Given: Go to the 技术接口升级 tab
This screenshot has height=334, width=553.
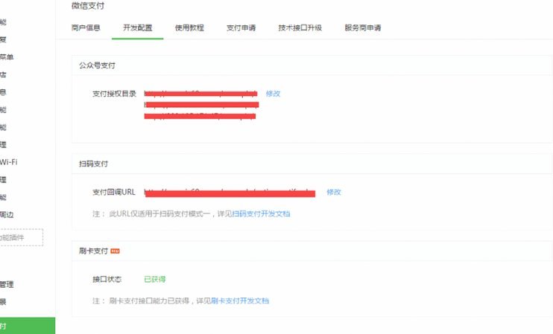Looking at the screenshot, I should (300, 28).
